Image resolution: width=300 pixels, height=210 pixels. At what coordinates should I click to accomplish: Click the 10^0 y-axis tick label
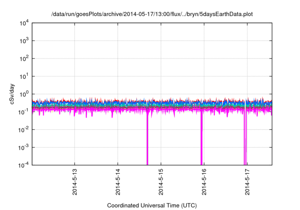[x=24, y=94]
